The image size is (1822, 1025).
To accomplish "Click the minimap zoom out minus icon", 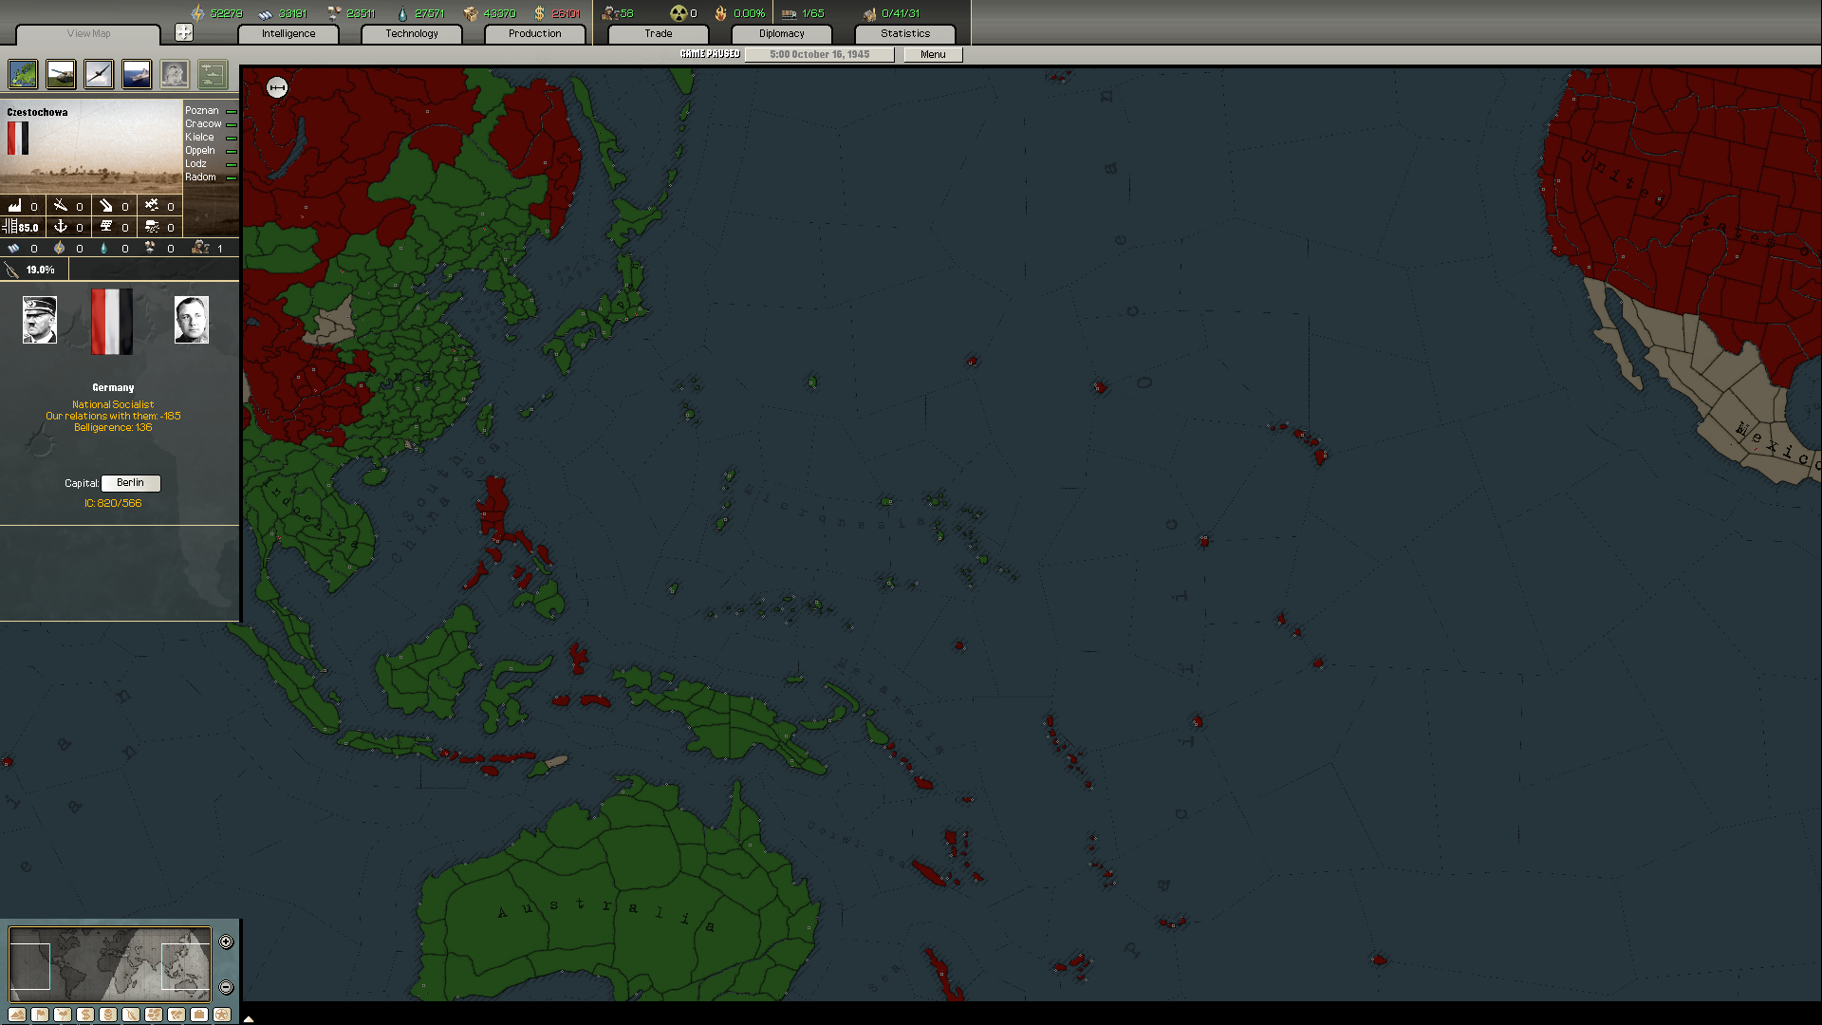I will pos(226,987).
